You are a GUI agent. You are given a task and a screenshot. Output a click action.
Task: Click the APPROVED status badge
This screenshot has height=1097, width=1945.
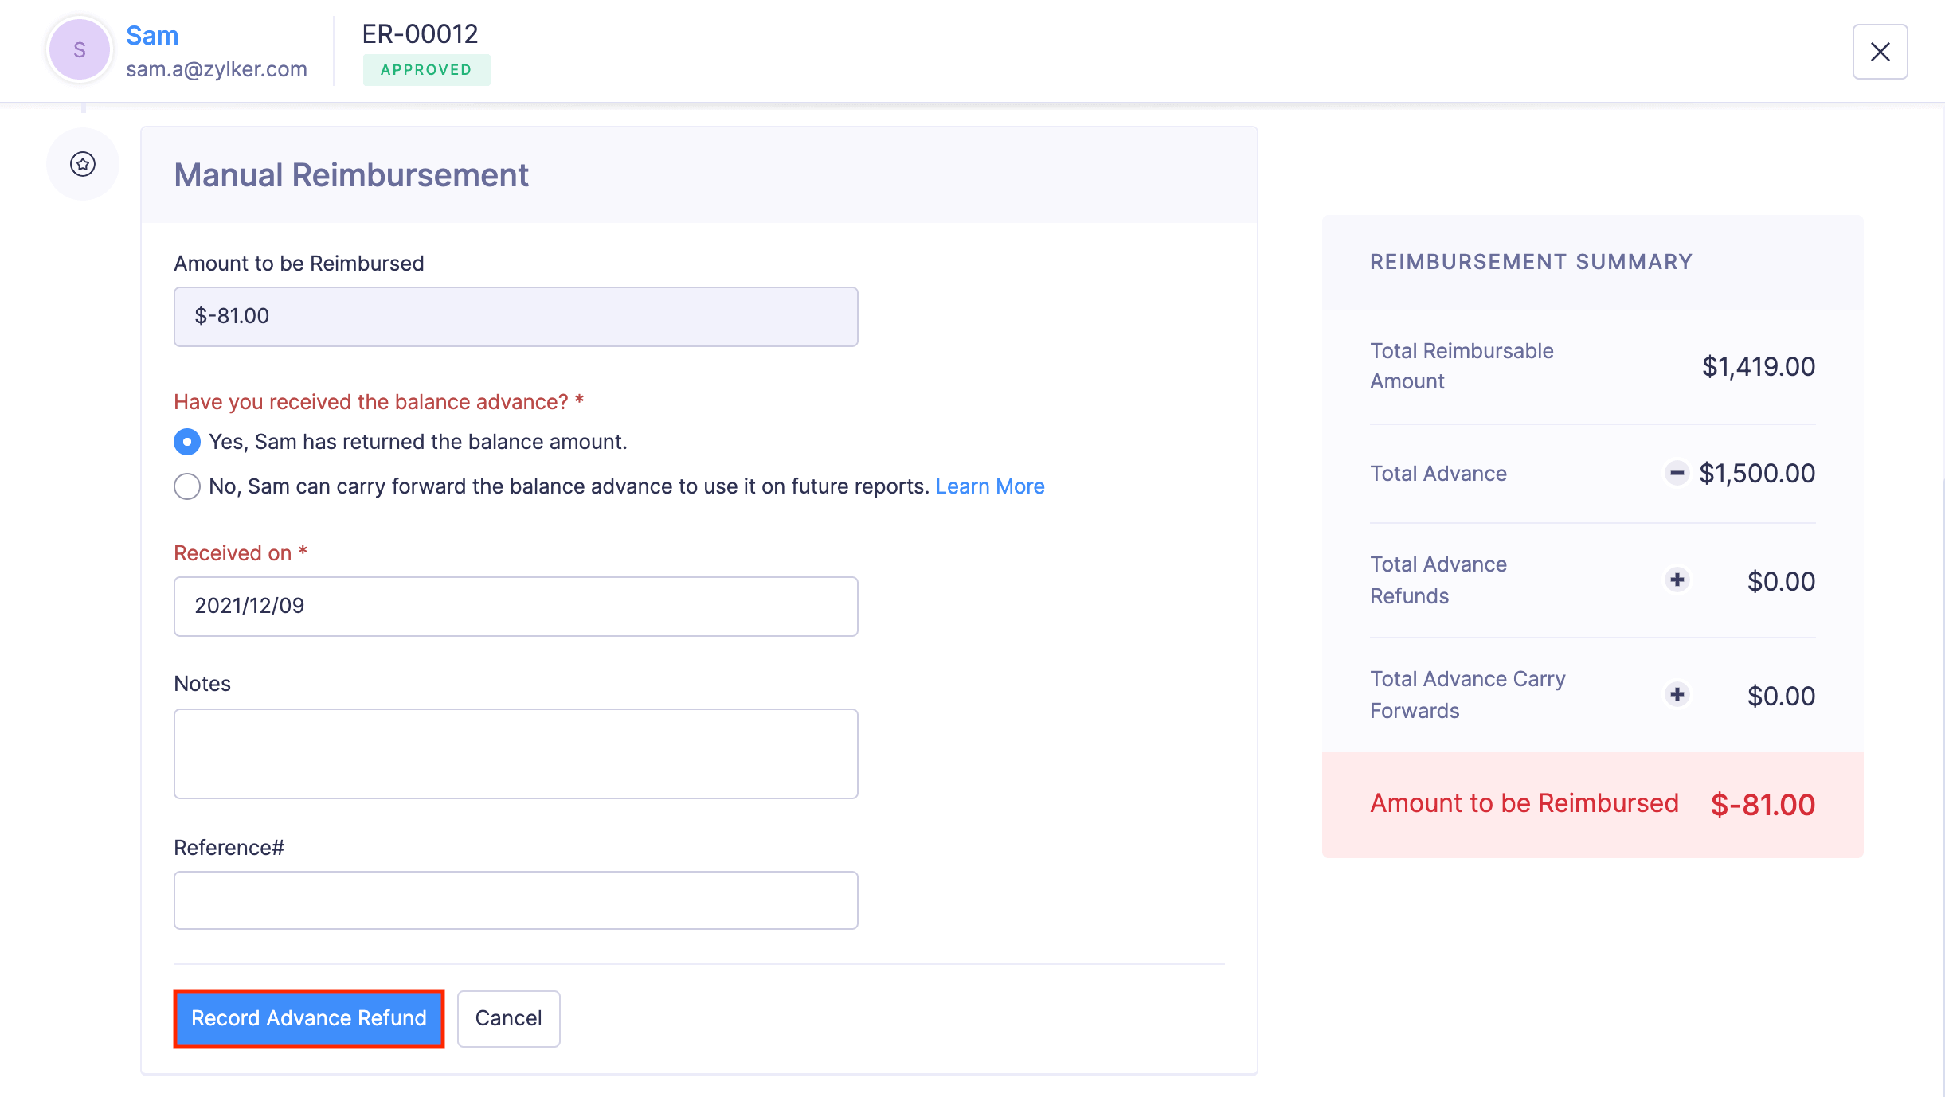[426, 69]
